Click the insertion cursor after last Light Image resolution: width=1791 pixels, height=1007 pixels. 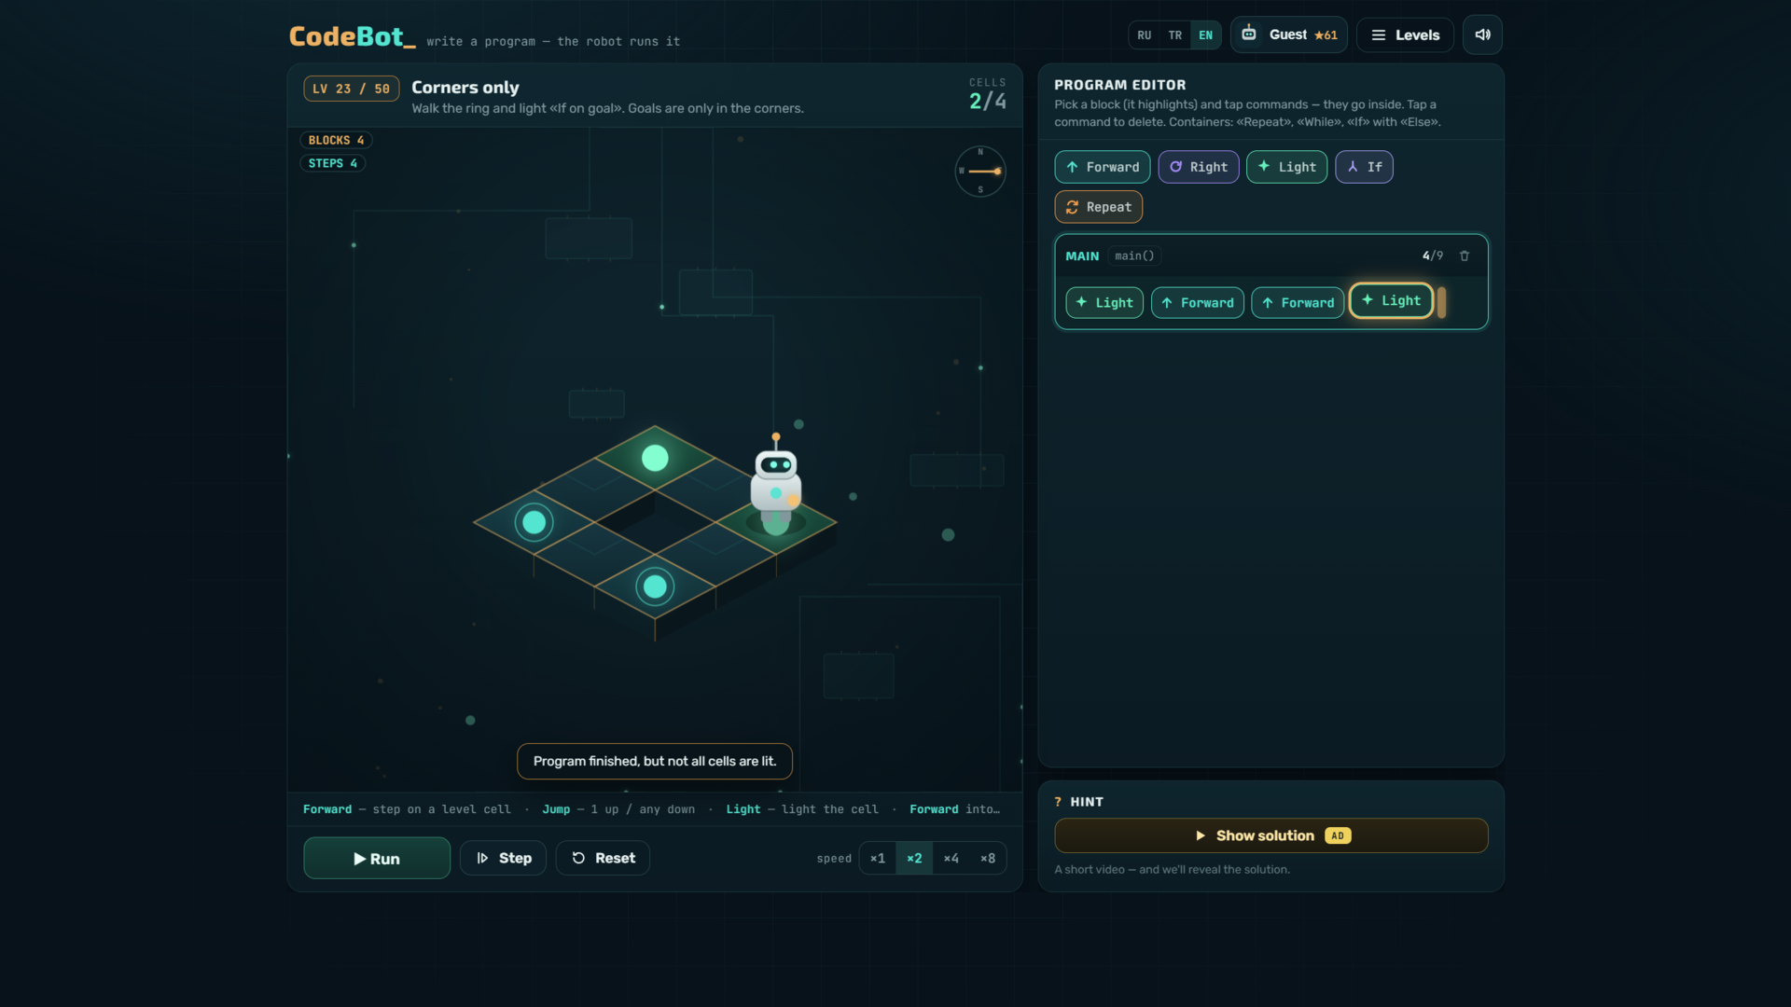click(1441, 302)
